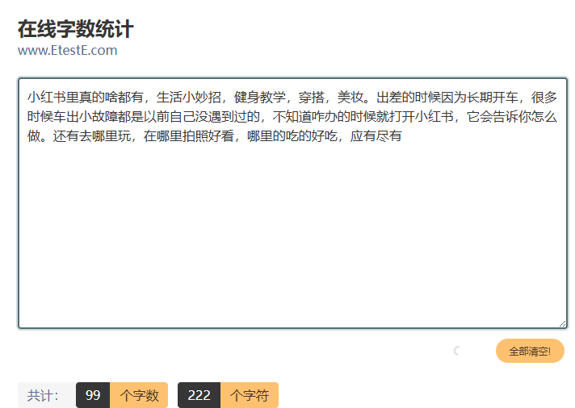
Task: Click the 个字符 label
Action: point(250,395)
